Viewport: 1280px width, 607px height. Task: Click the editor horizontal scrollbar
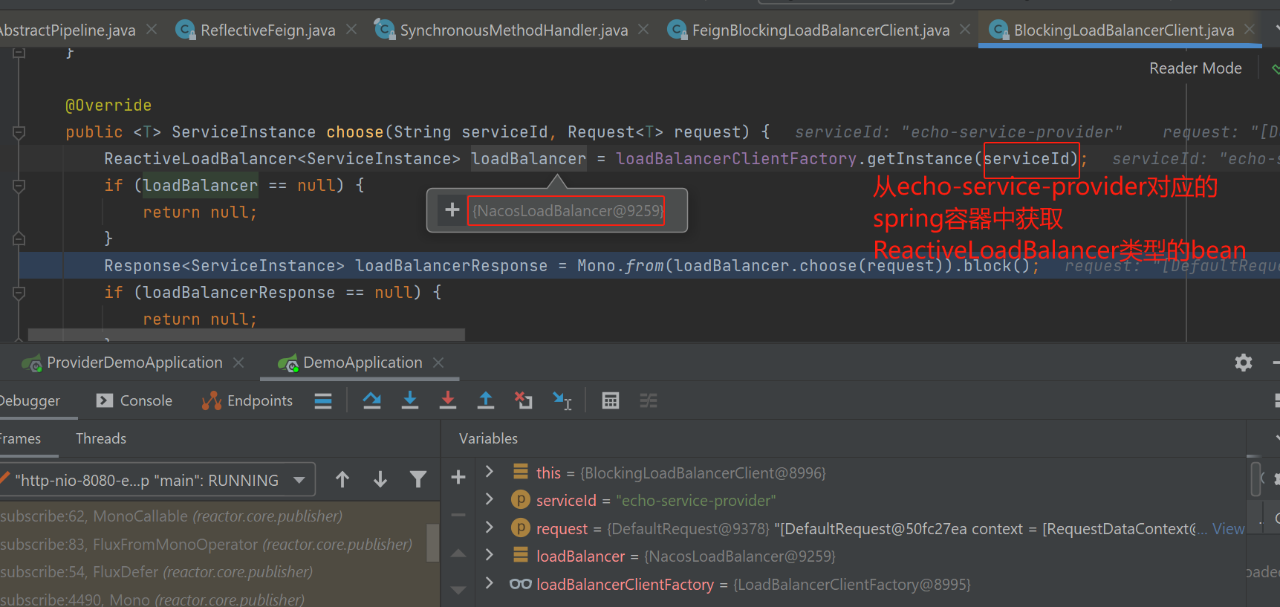[x=247, y=335]
